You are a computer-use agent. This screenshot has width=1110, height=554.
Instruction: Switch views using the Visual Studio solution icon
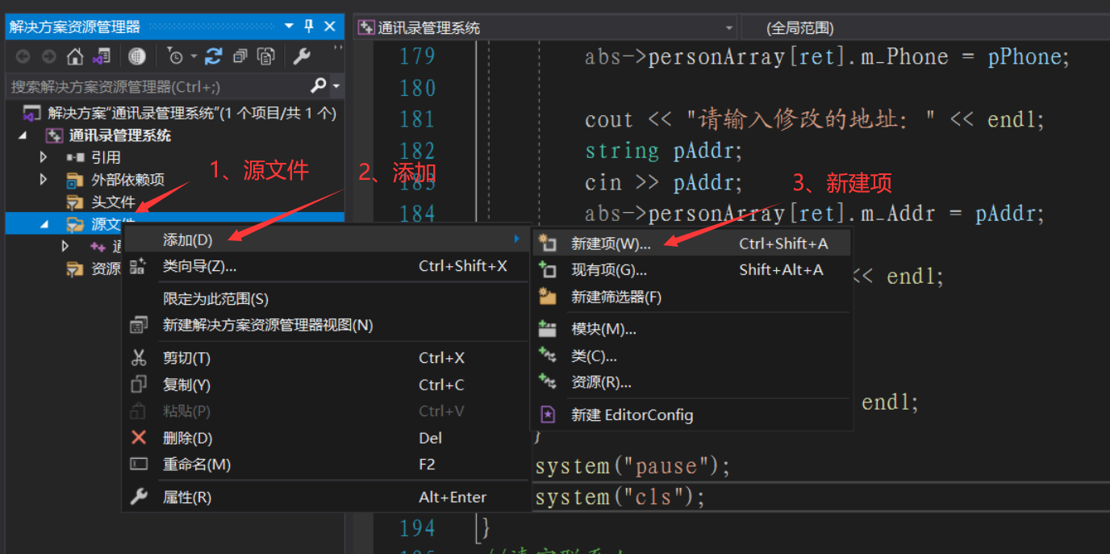pyautogui.click(x=101, y=56)
